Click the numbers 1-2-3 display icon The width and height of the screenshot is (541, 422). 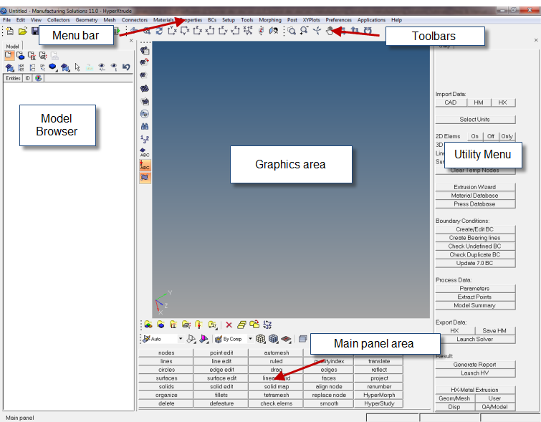[145, 139]
